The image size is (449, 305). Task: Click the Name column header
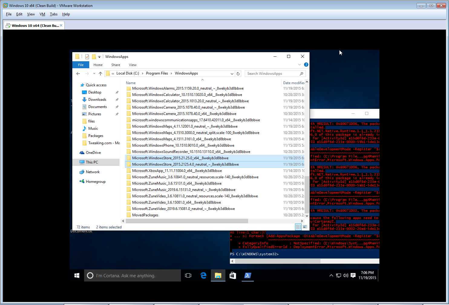[131, 83]
